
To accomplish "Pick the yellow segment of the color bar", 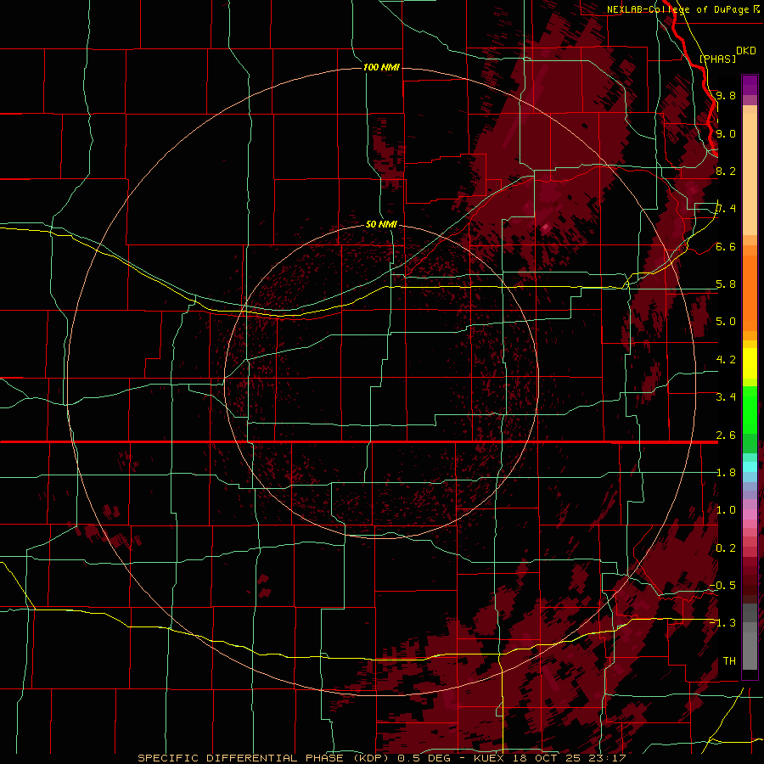I will click(x=750, y=363).
